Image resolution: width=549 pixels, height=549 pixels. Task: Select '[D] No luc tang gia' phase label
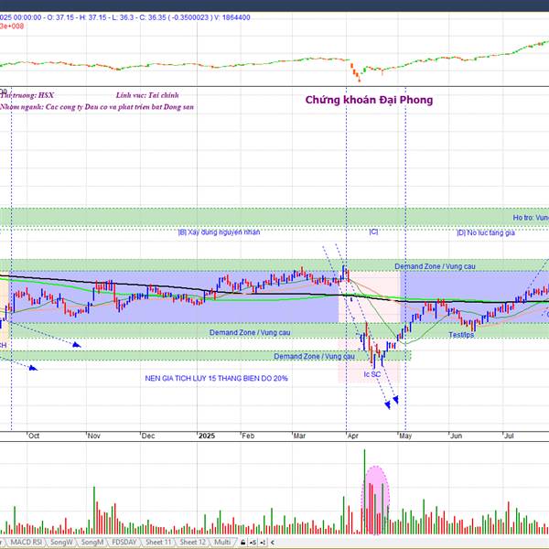pos(486,232)
